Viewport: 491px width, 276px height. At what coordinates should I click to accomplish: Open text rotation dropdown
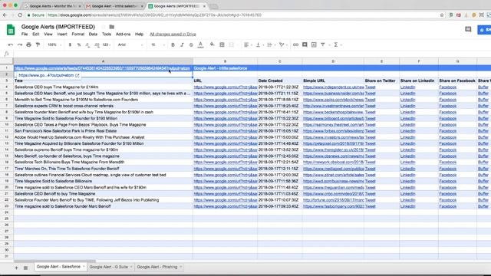[x=283, y=44]
